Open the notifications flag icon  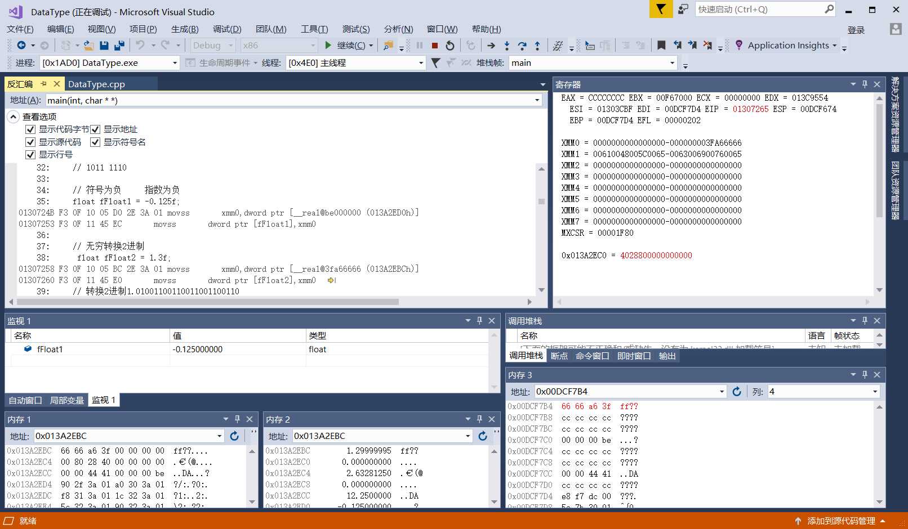click(x=661, y=9)
